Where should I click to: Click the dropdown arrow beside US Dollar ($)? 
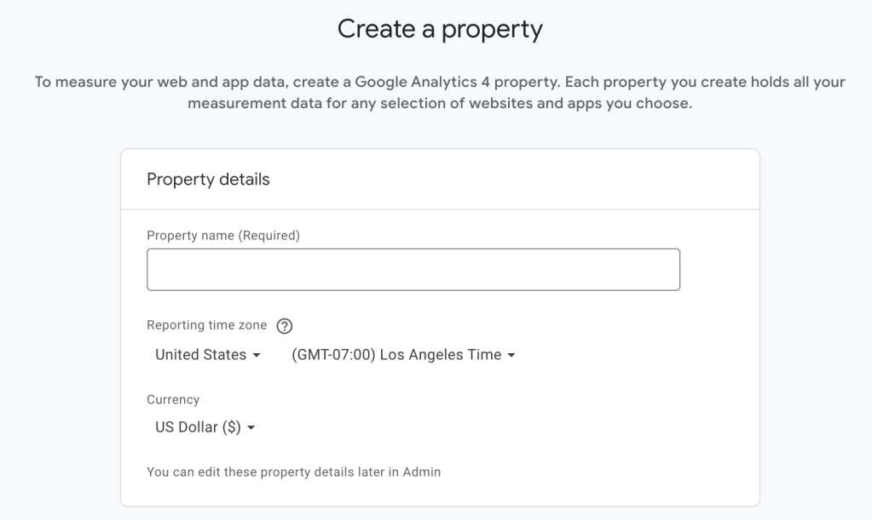(250, 427)
